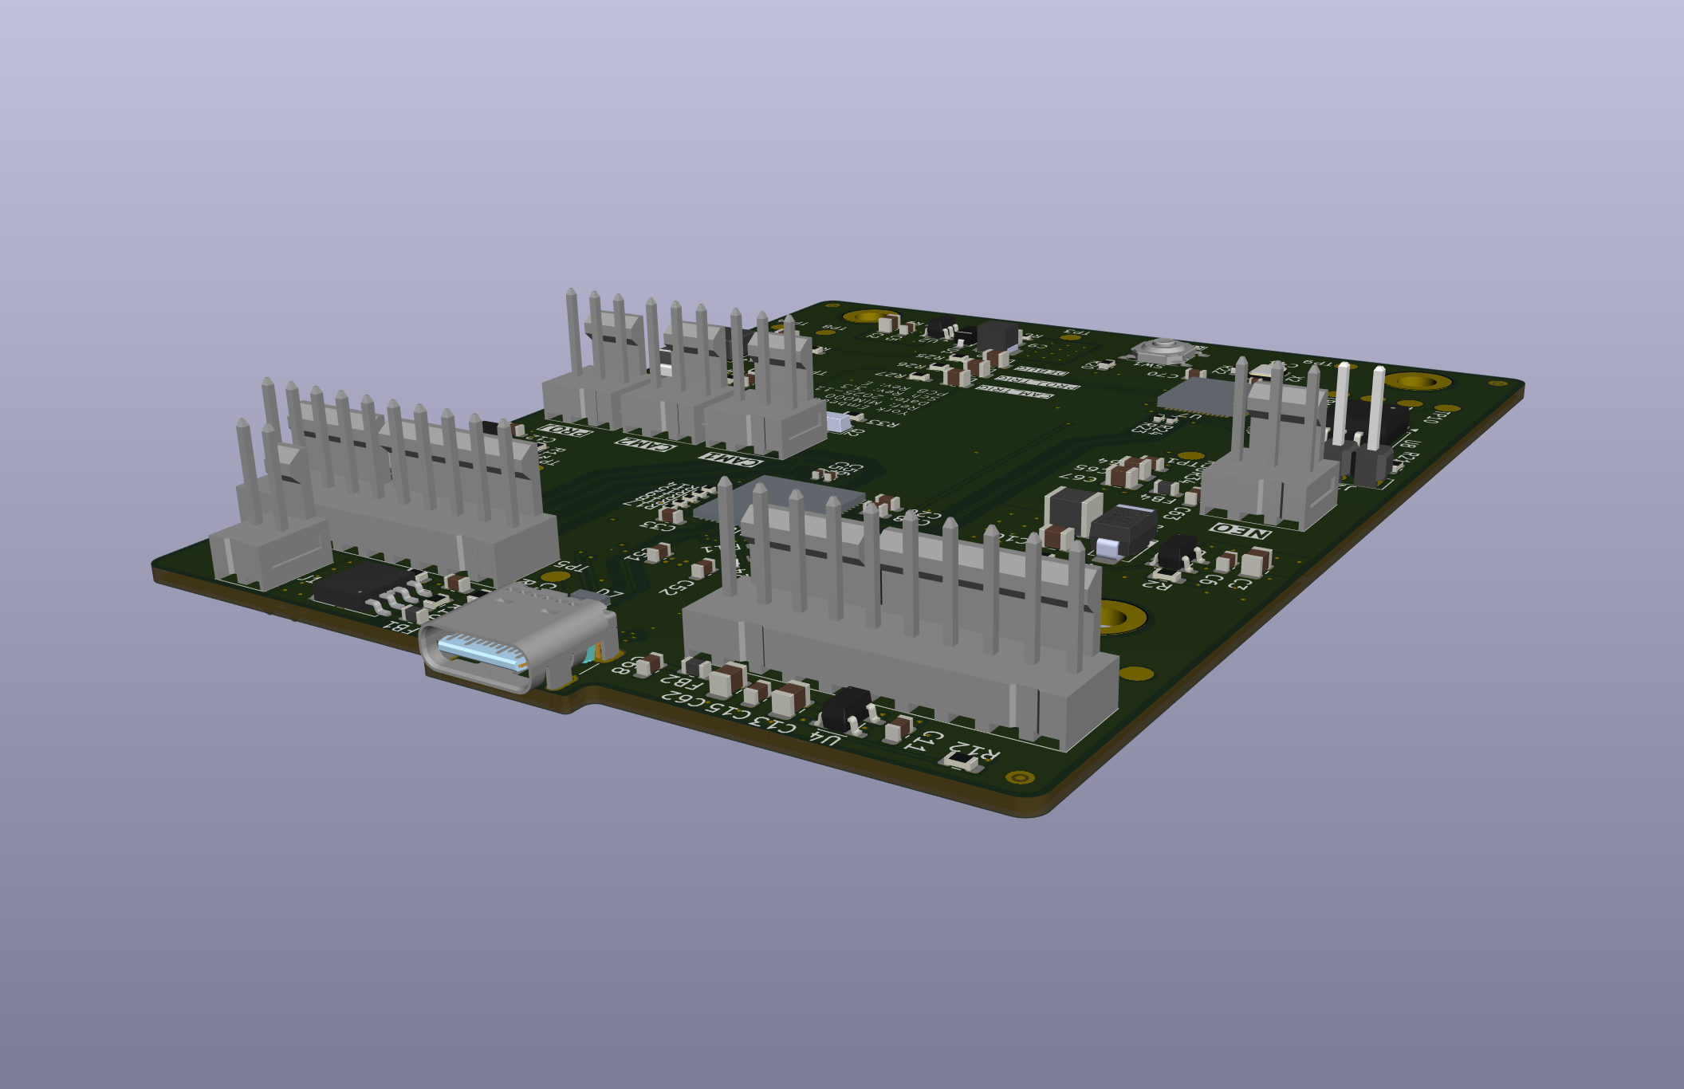Screen dimensions: 1684x1089
Task: Click ferrite bead FB2 near the front header
Action: (x=695, y=666)
